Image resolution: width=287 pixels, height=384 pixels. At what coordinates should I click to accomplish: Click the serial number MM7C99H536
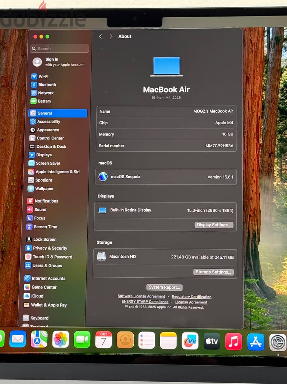tap(219, 146)
